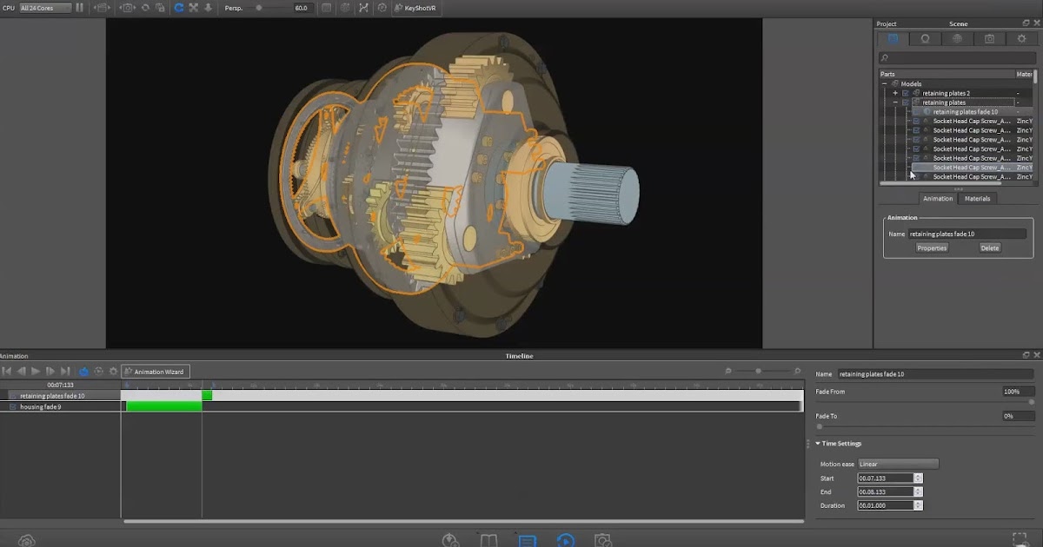
Task: Jump to animation start
Action: pyautogui.click(x=7, y=372)
